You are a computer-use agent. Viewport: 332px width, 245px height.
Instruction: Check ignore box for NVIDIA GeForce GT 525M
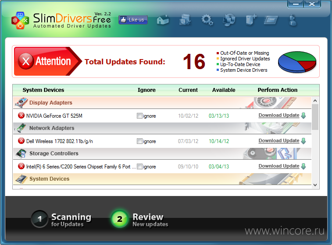(139, 116)
